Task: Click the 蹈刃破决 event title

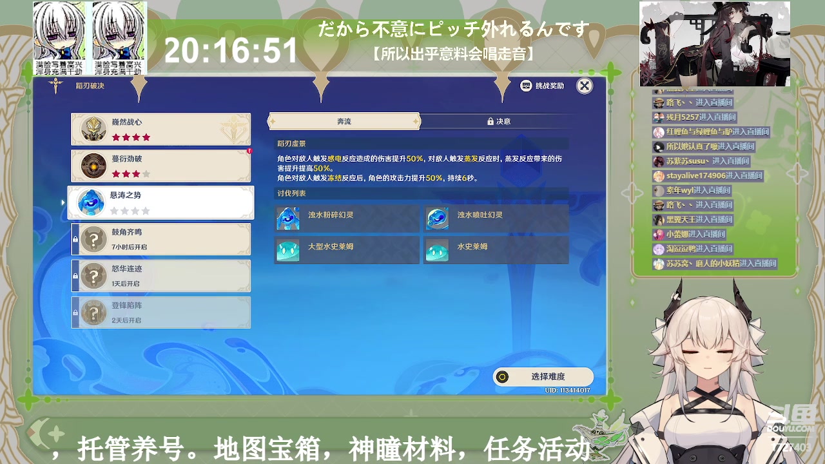Action: click(x=90, y=85)
